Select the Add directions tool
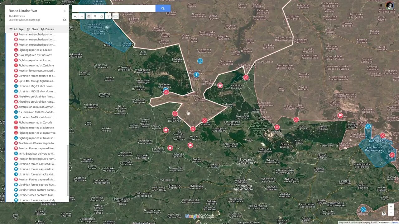Image resolution: width=399 pixels, height=224 pixels. click(109, 16)
